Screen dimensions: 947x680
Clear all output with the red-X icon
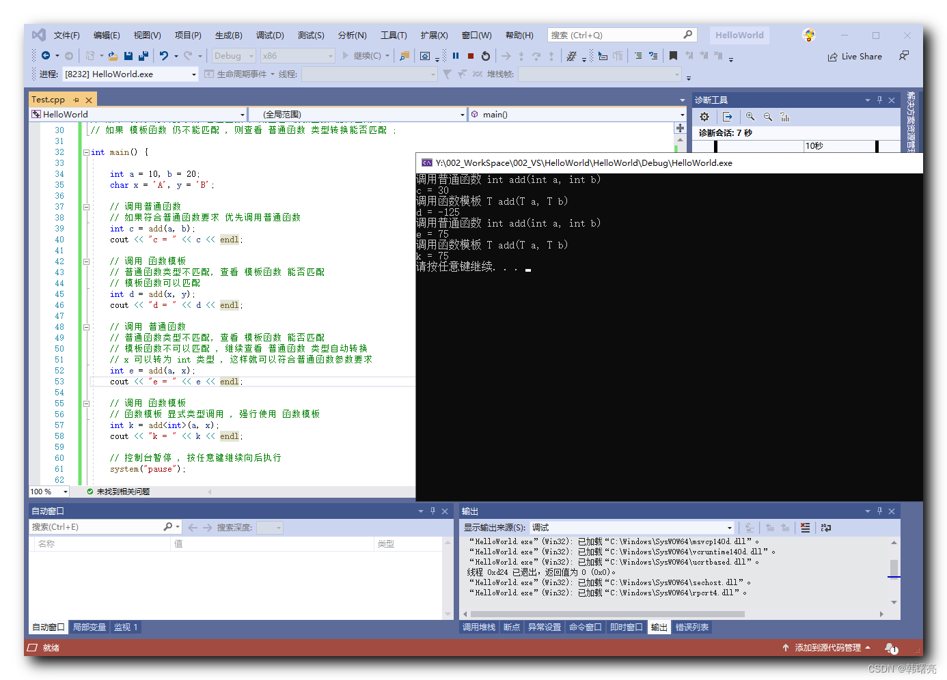(806, 528)
